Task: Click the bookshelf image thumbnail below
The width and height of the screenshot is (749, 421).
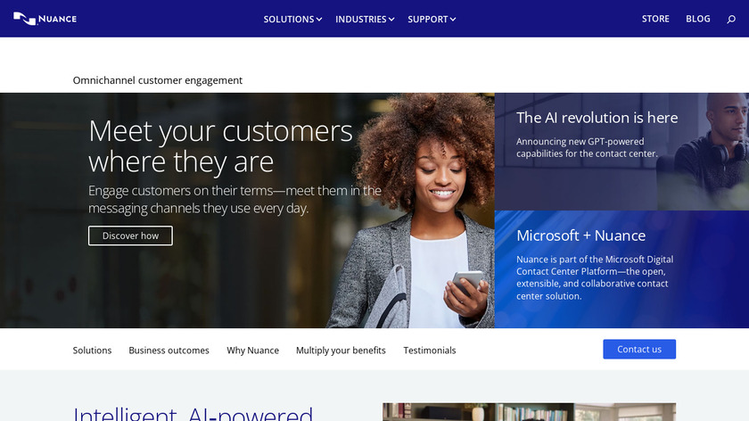Action: 530,412
